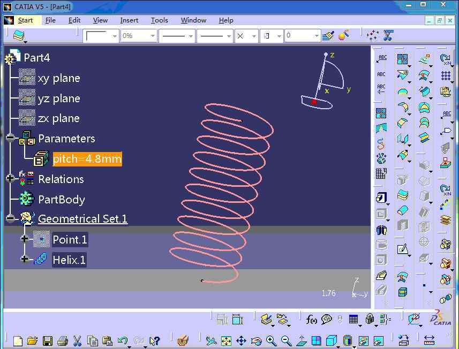Viewport: 459px width, 349px height.
Task: Select the Part4 root node
Action: coord(36,58)
